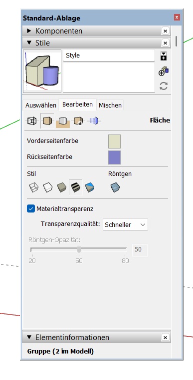Open the Edge settings icon
The image size is (193, 380).
point(32,120)
